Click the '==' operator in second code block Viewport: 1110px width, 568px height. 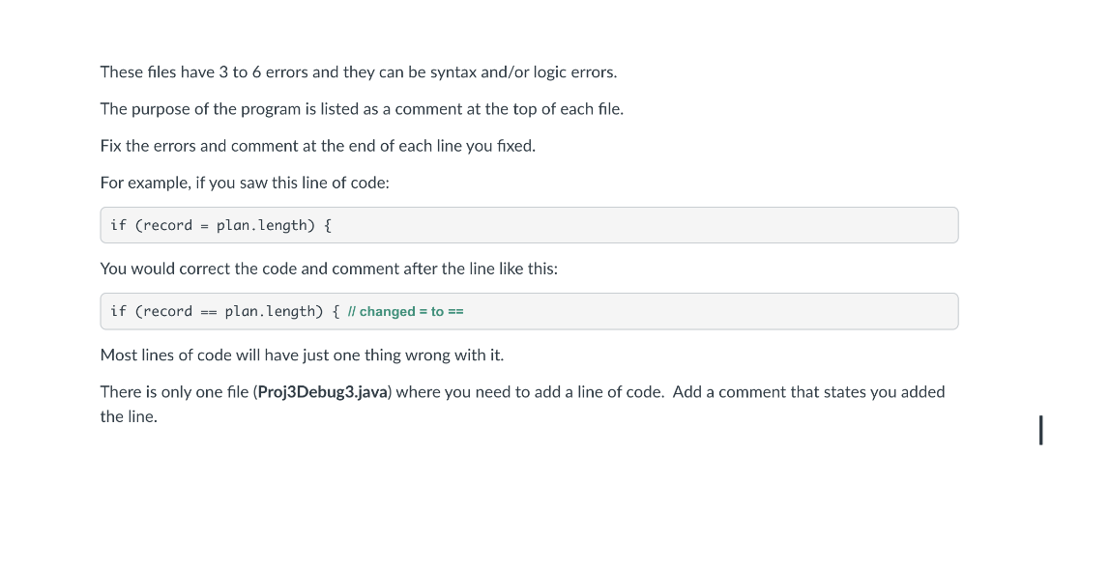pos(208,312)
